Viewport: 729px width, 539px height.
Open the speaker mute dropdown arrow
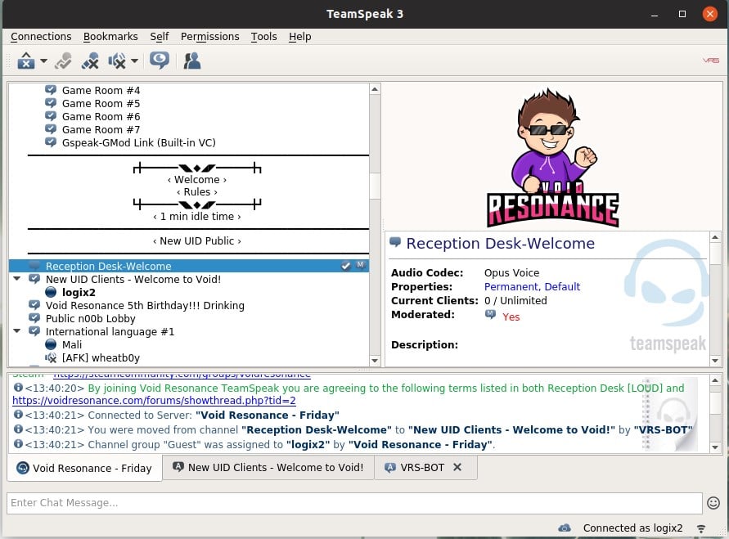pos(134,61)
